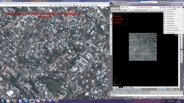The width and height of the screenshot is (184, 103).
Task: Open Grid Volume menu entry
Action: coord(170,16)
